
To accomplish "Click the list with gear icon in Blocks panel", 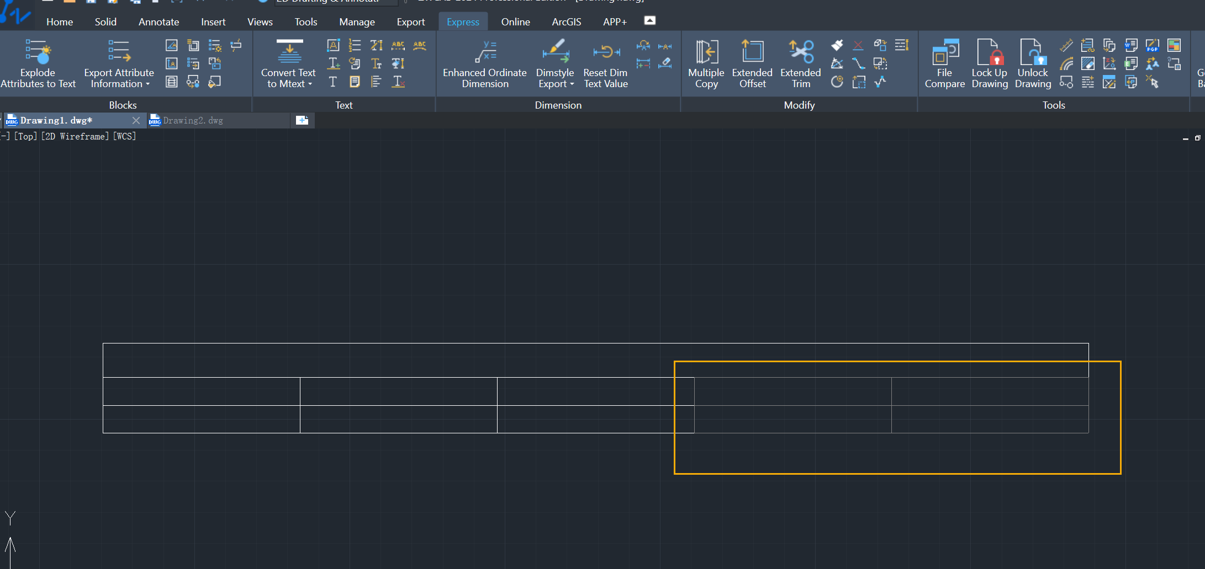I will point(215,45).
